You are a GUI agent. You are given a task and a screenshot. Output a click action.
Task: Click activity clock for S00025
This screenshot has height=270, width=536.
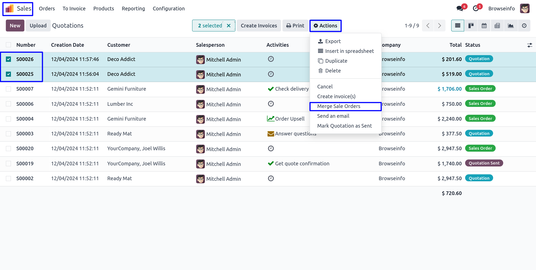pyautogui.click(x=271, y=74)
